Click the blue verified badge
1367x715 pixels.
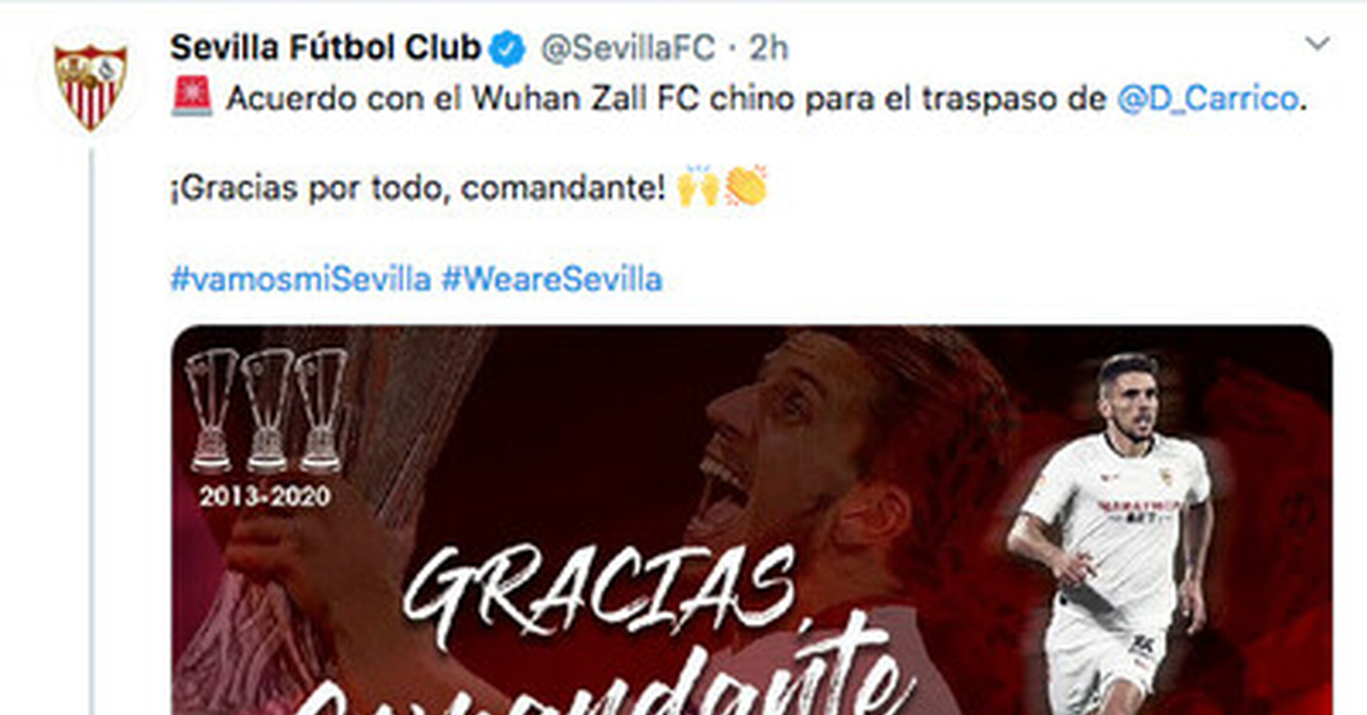pos(507,48)
